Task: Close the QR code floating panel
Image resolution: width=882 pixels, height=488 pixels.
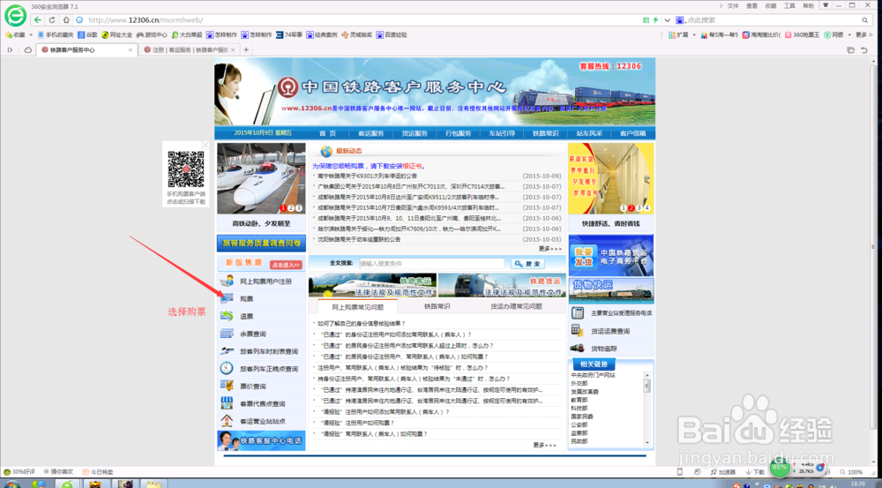Action: [x=206, y=145]
